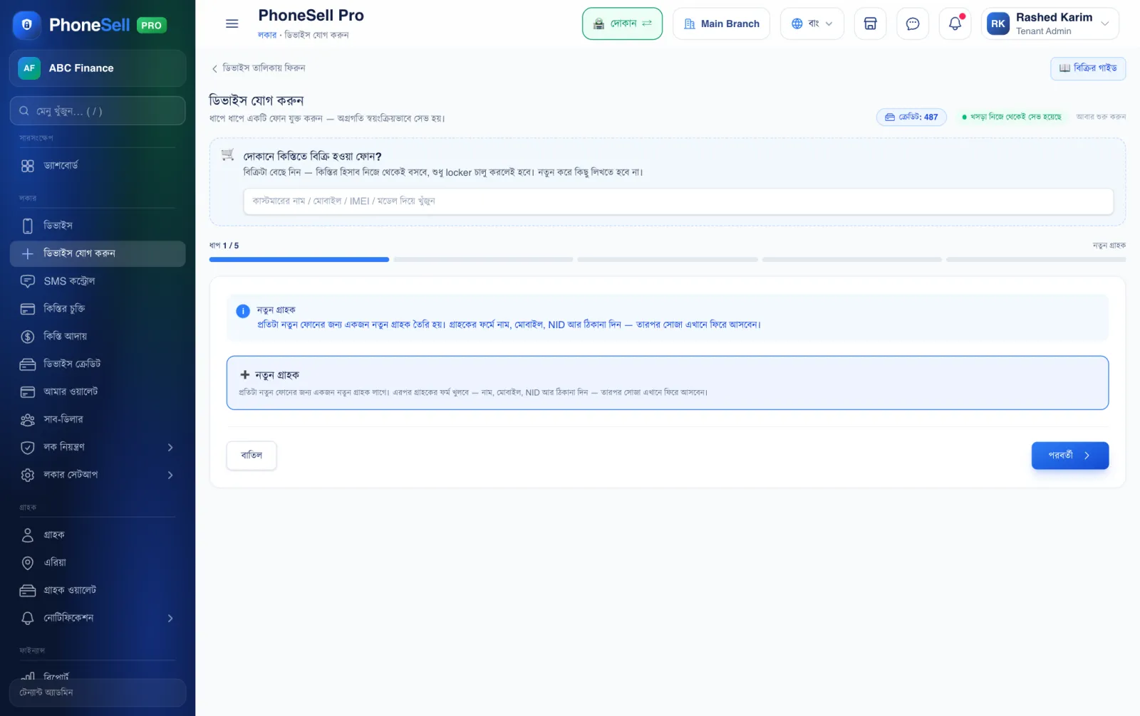Click the first step progress bar segment

[299, 260]
